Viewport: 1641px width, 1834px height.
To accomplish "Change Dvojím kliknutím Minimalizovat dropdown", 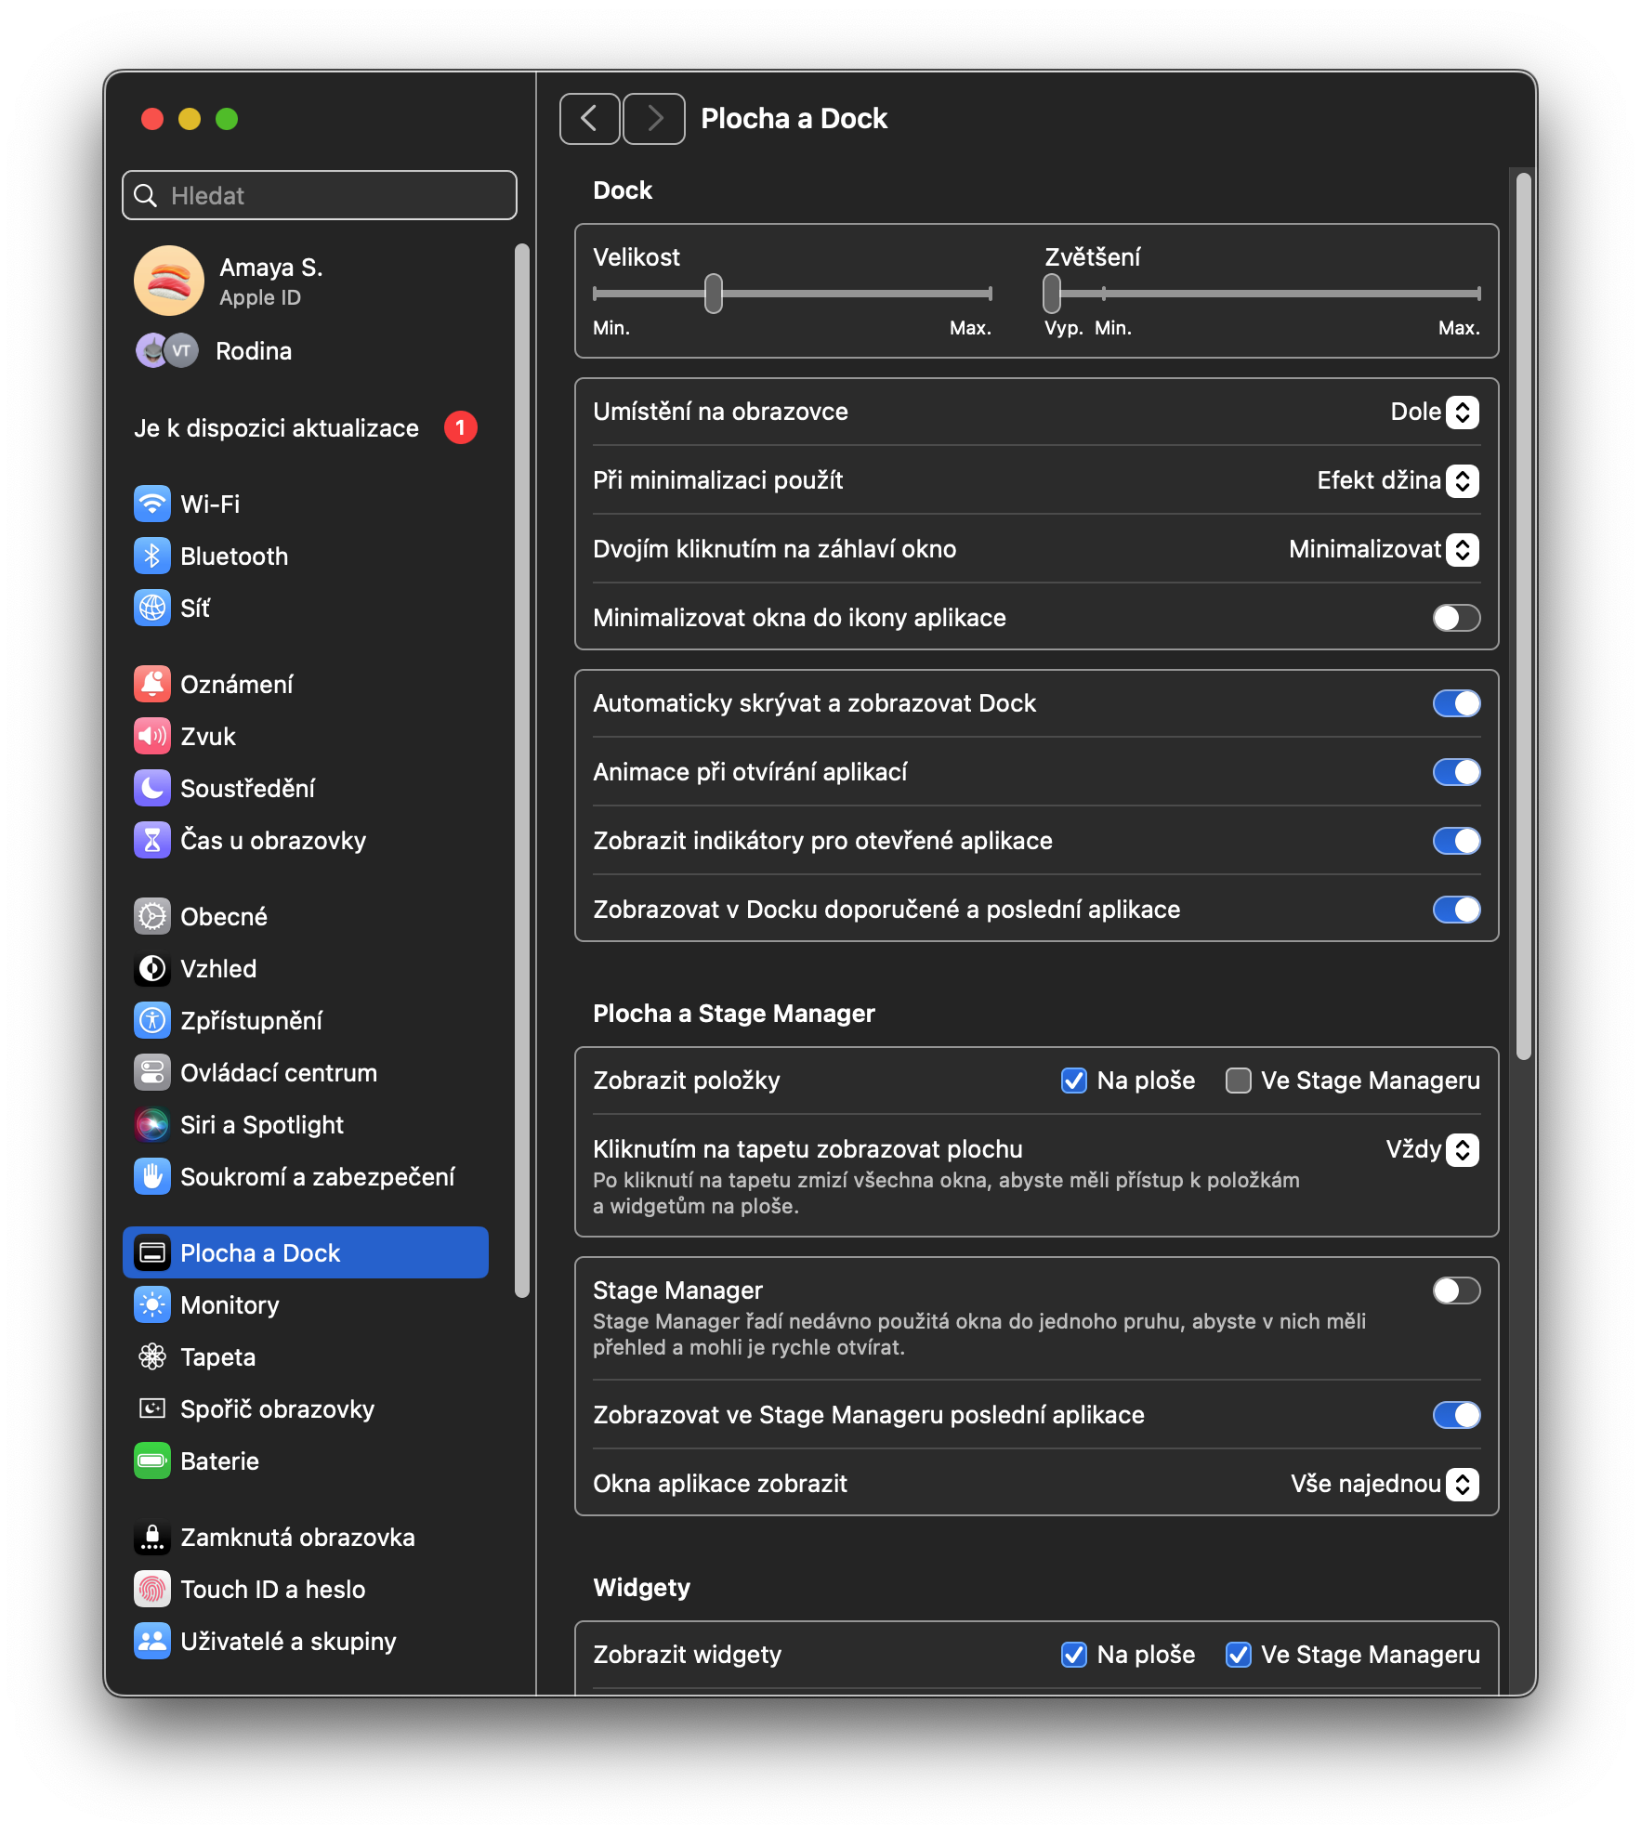I will [x=1384, y=549].
